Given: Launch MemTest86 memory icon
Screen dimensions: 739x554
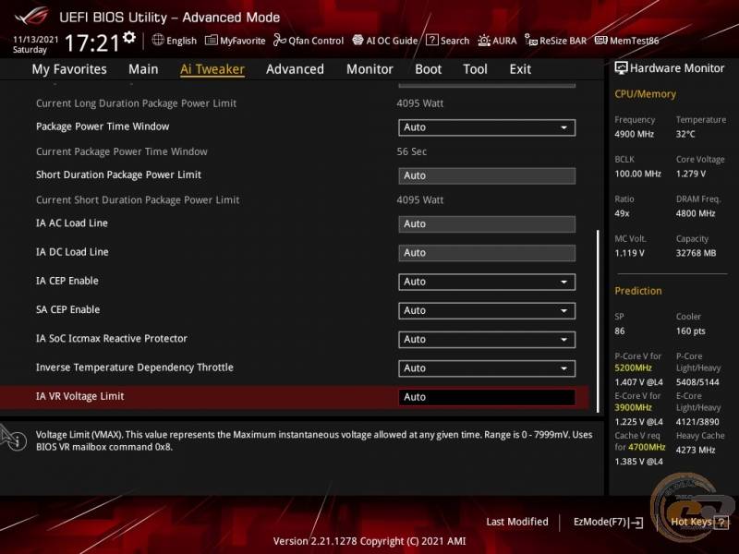Looking at the screenshot, I should [601, 40].
